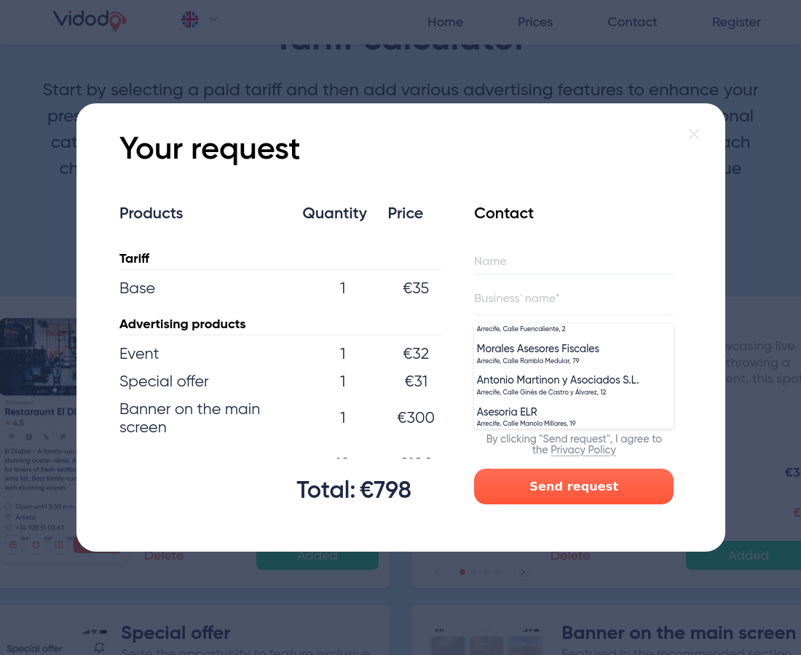The height and width of the screenshot is (655, 801).
Task: Open the Privacy Policy link
Action: pos(583,450)
